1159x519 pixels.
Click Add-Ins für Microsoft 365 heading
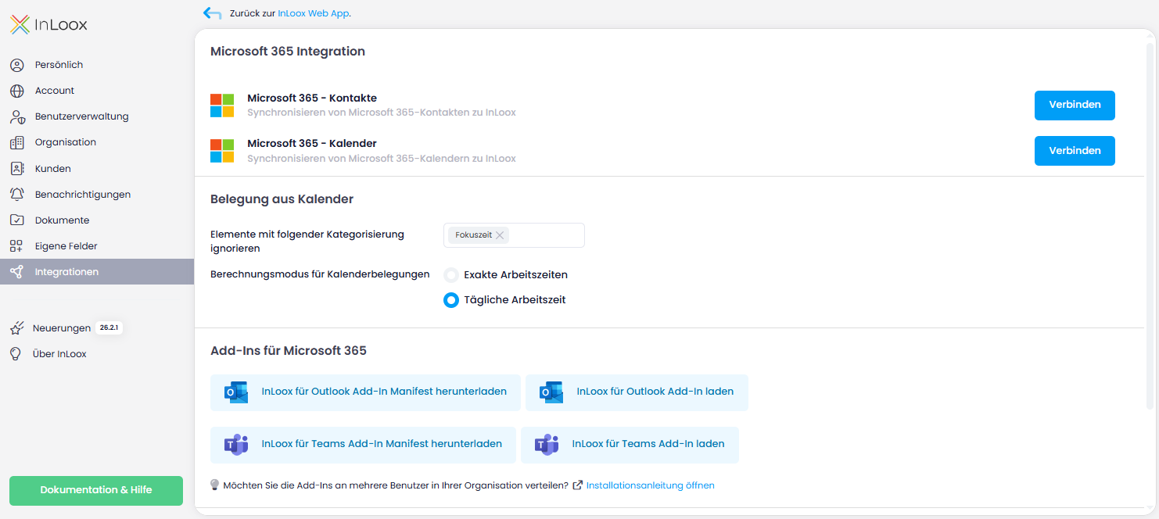(289, 351)
